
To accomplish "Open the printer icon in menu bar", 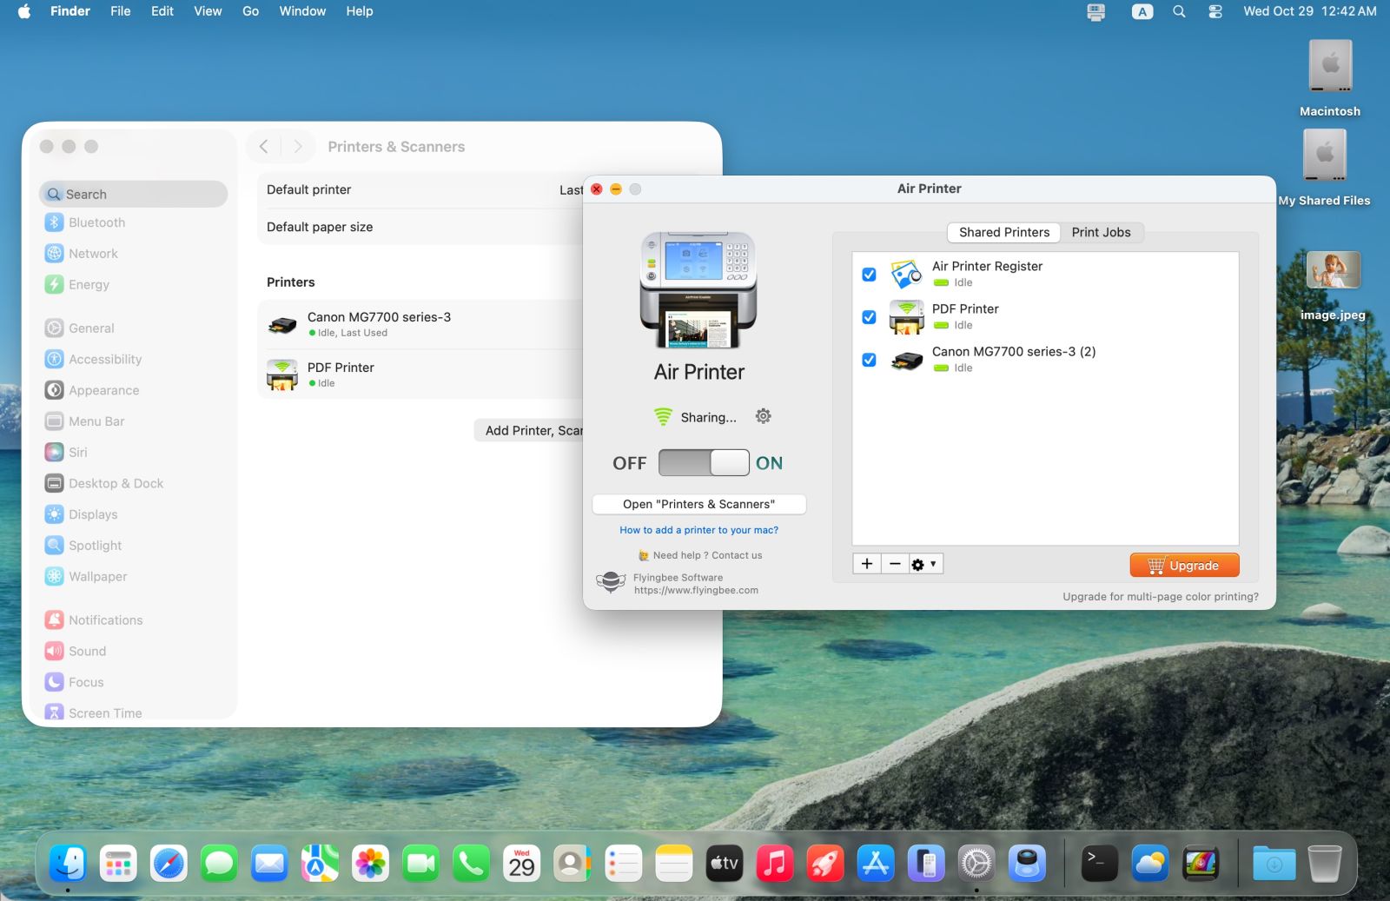I will (x=1095, y=11).
